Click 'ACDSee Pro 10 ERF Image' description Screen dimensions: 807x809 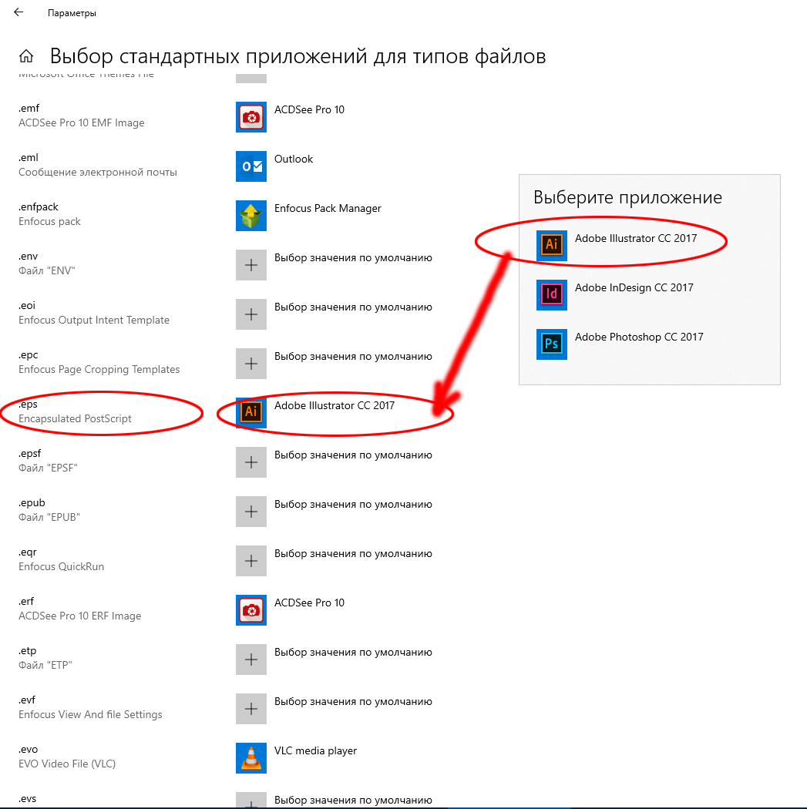pos(80,616)
